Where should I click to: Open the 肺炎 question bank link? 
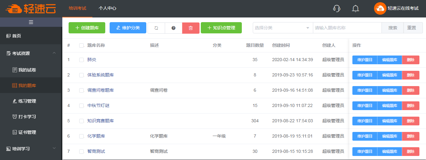pyautogui.click(x=92, y=60)
